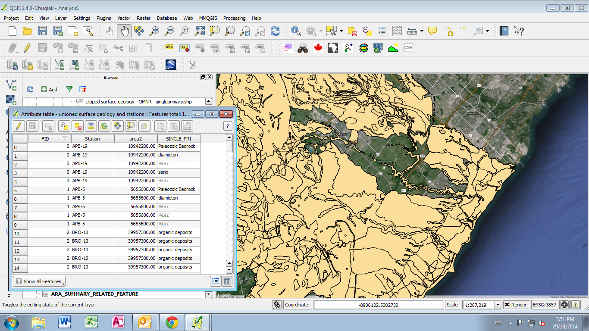
Task: Open the Processing menu
Action: 234,18
